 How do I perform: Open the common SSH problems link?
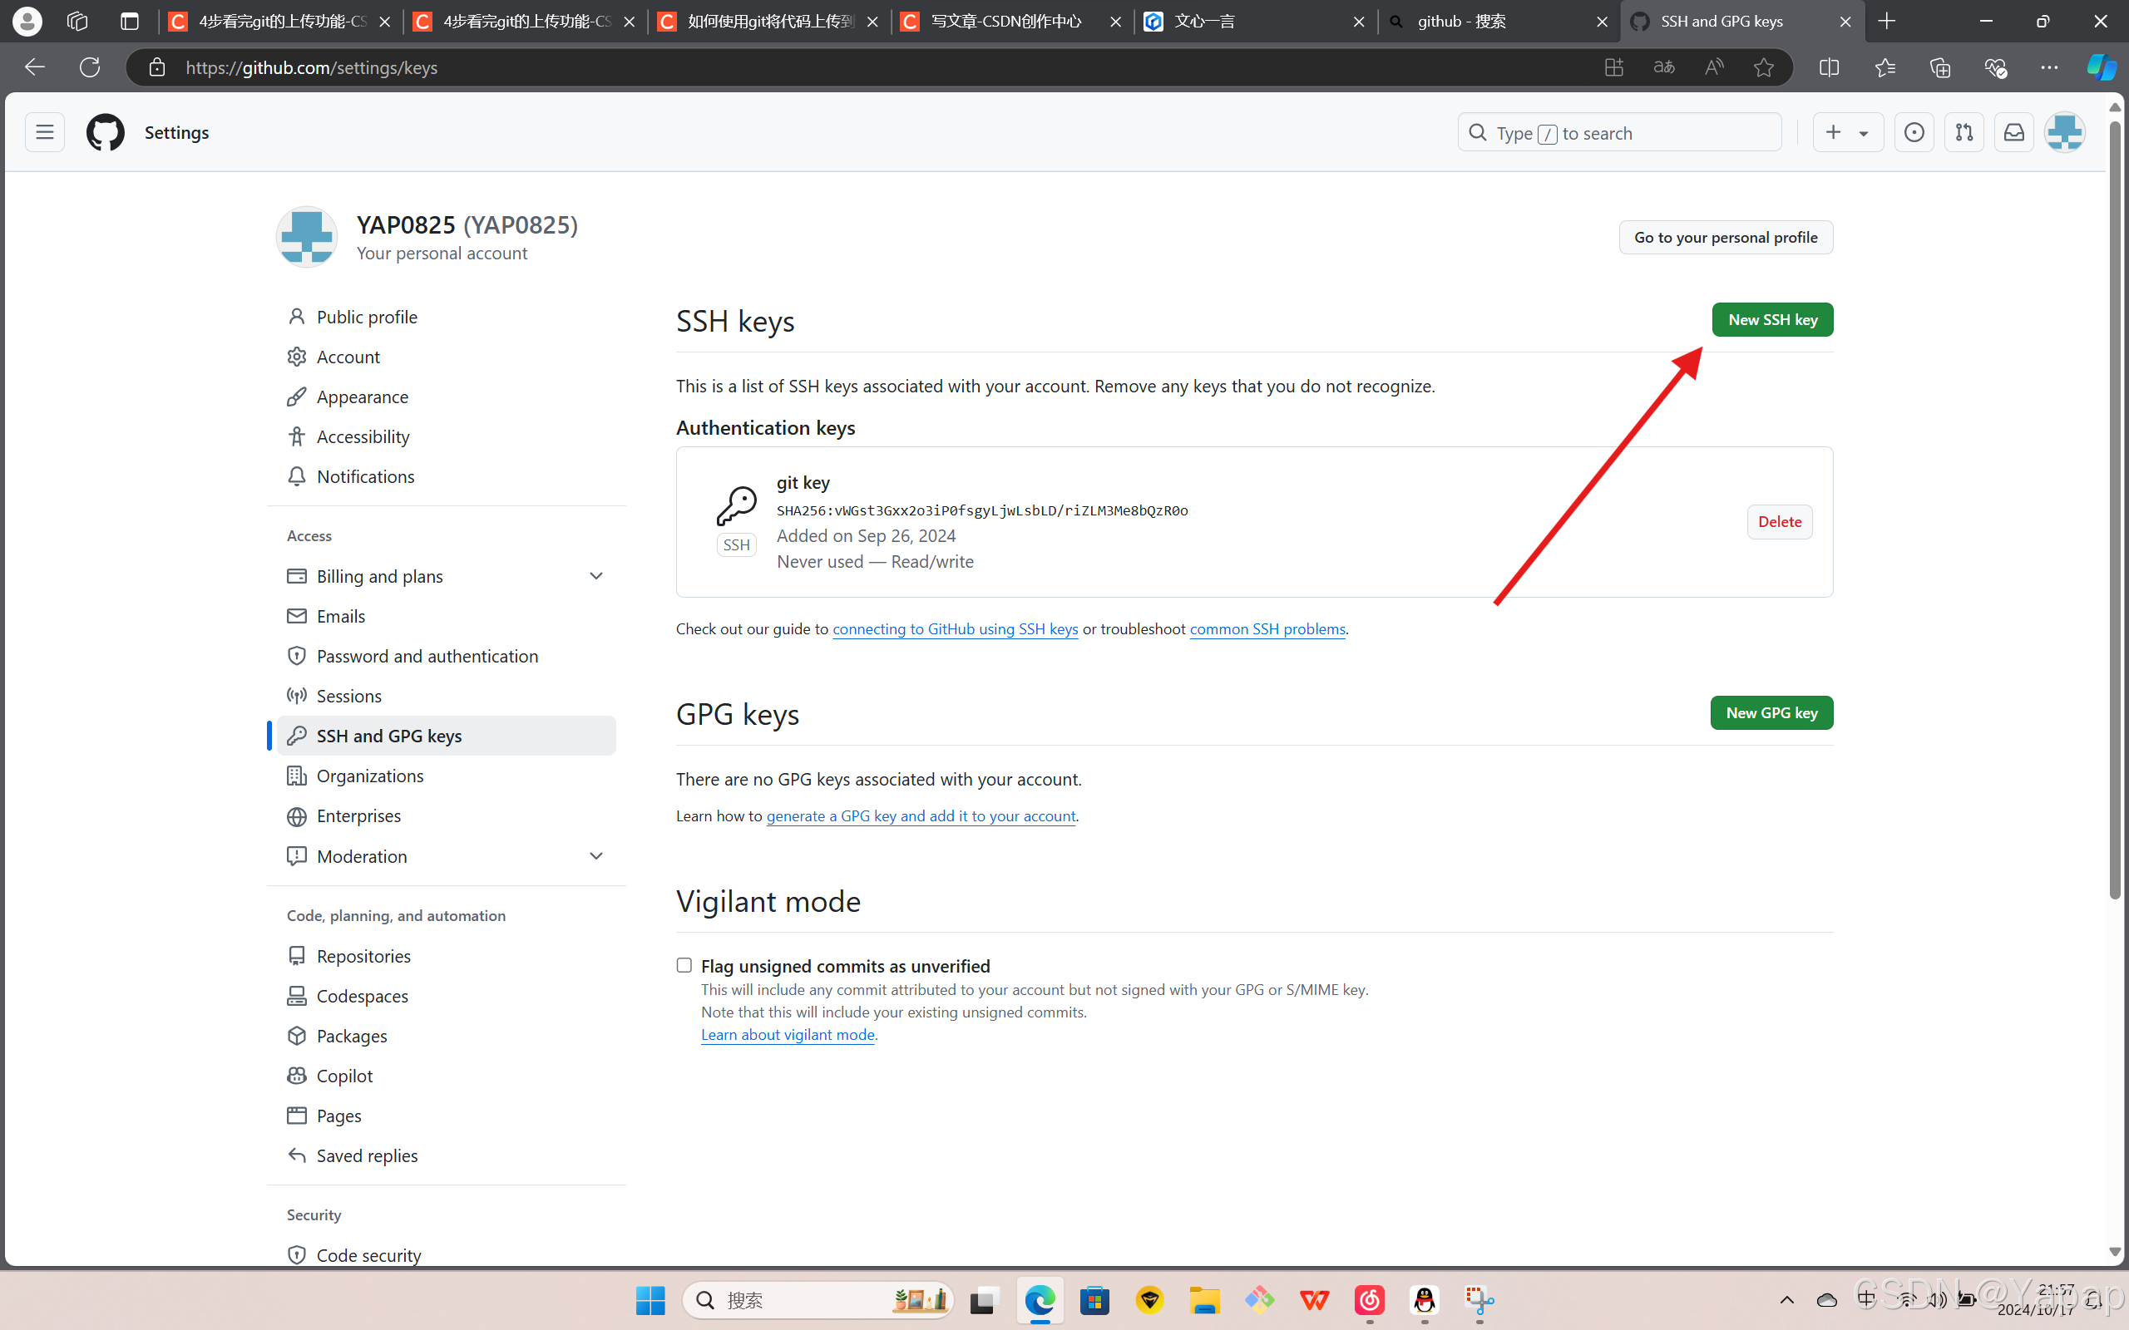click(1267, 629)
